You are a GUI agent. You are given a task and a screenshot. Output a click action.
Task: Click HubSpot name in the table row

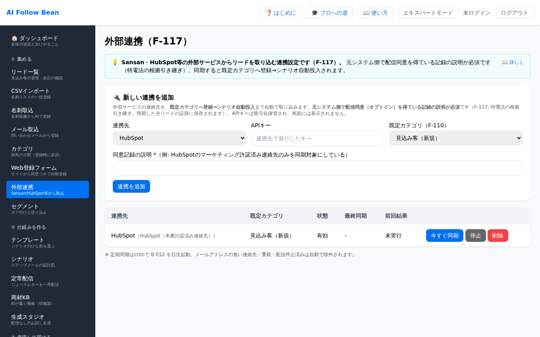pos(123,236)
